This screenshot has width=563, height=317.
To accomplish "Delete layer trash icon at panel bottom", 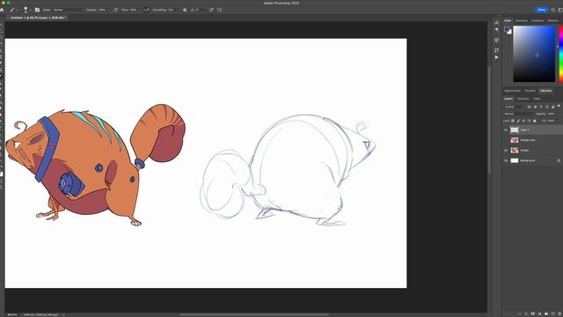I will click(x=559, y=313).
